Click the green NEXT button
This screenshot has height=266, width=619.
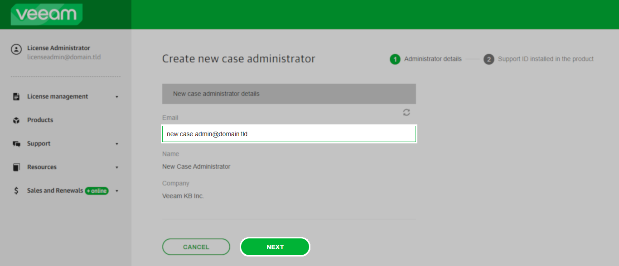click(275, 247)
